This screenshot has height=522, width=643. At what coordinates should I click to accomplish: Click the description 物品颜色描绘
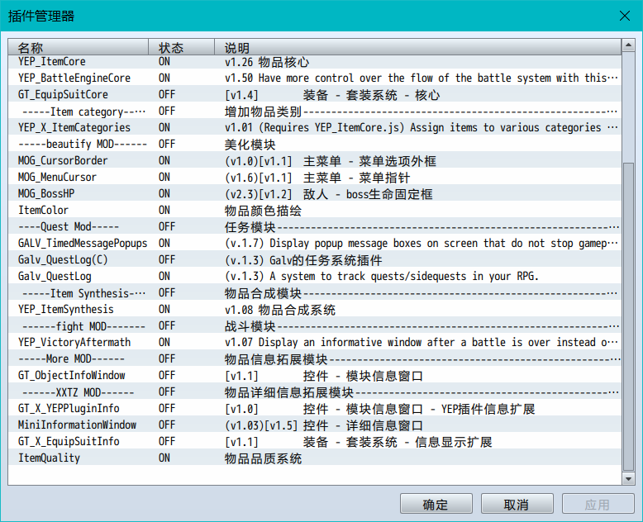pos(263,211)
